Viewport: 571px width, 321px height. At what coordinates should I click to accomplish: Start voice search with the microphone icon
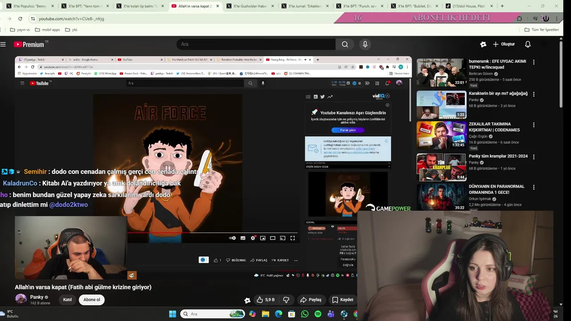click(365, 44)
